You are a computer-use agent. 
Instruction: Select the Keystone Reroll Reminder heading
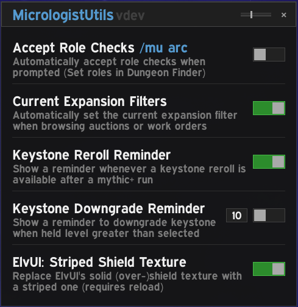click(91, 155)
